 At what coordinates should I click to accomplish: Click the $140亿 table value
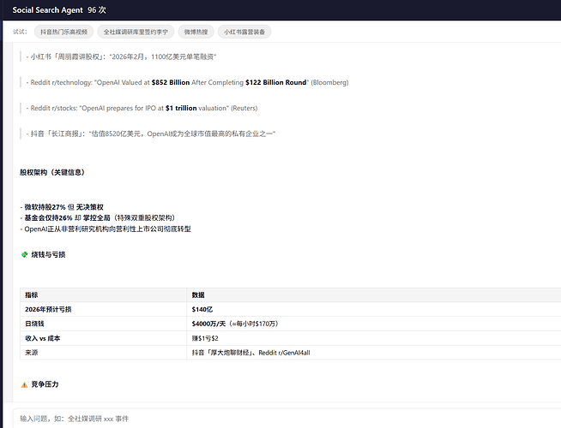pos(374,309)
